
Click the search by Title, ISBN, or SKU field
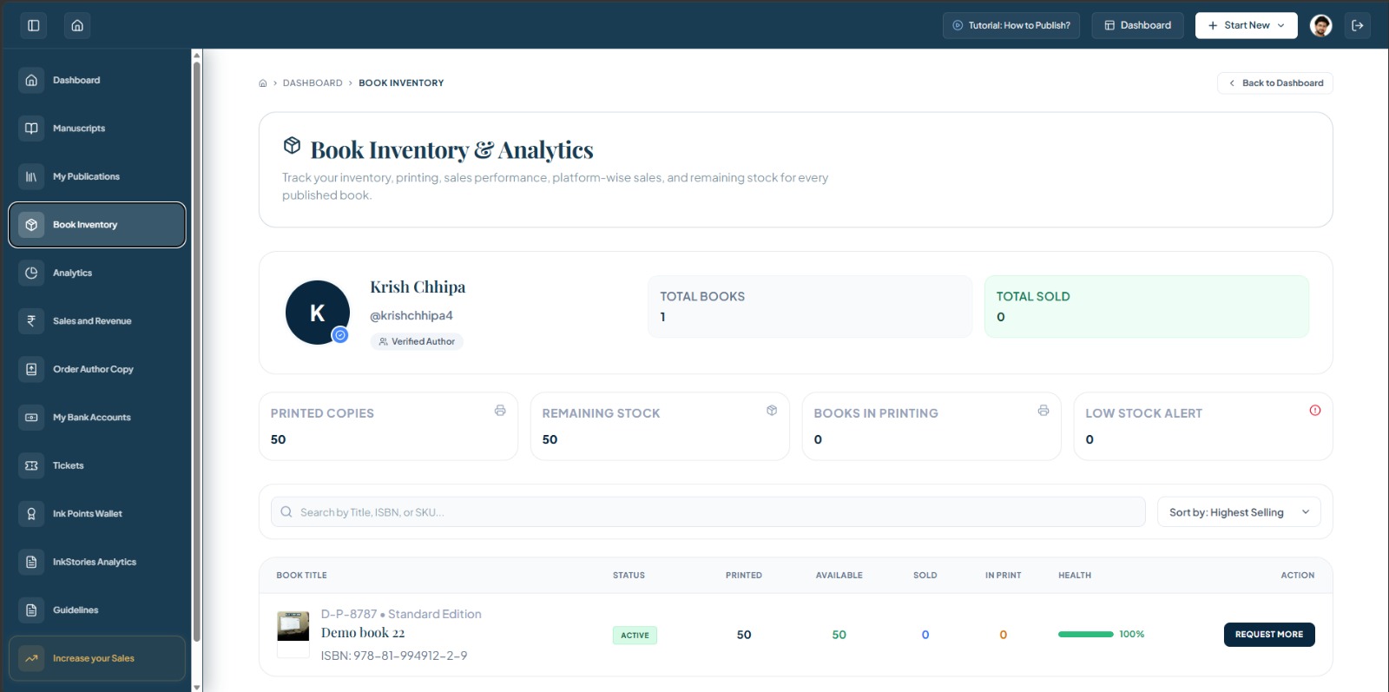(708, 512)
